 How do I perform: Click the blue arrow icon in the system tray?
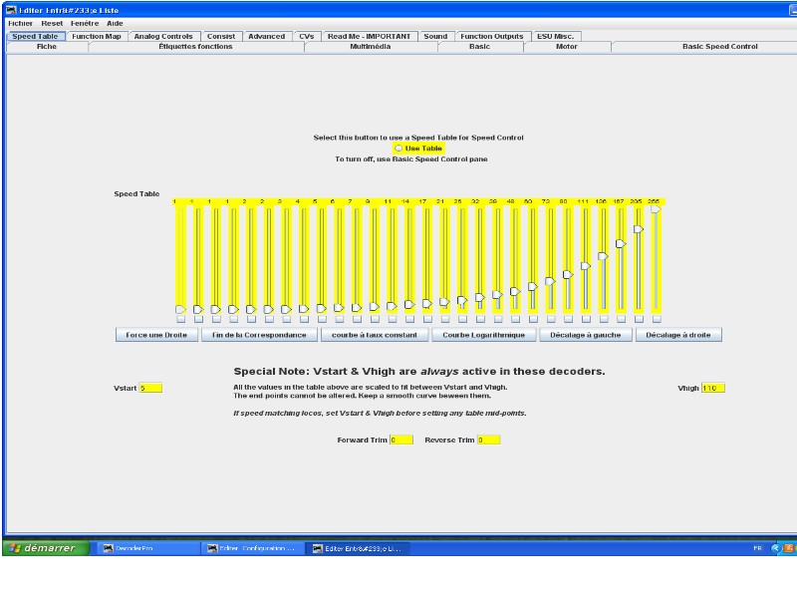tap(775, 548)
